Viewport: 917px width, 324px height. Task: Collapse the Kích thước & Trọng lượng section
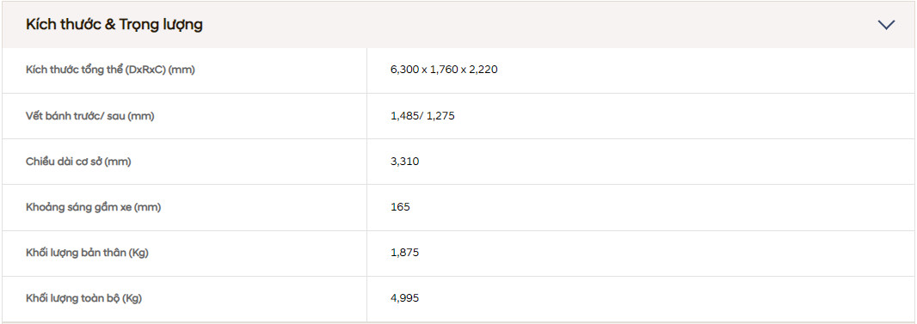pyautogui.click(x=886, y=25)
